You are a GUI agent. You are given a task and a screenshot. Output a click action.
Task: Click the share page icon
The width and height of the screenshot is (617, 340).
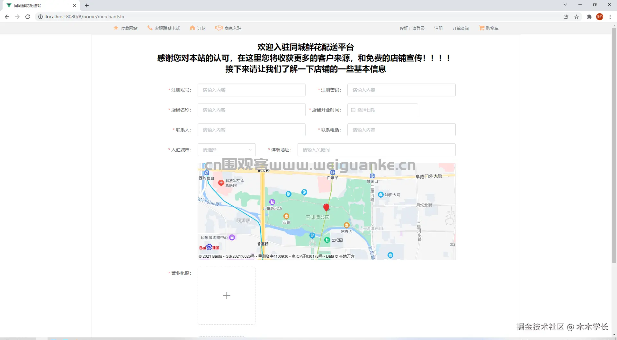point(566,17)
